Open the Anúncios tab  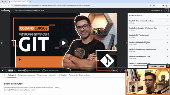pyautogui.click(x=53, y=75)
